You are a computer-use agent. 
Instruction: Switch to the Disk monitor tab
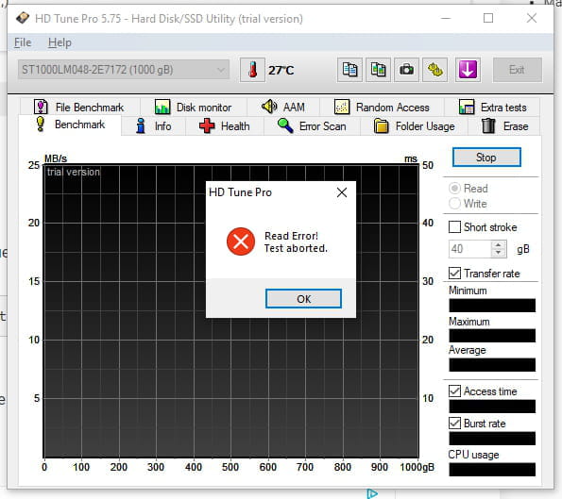194,107
